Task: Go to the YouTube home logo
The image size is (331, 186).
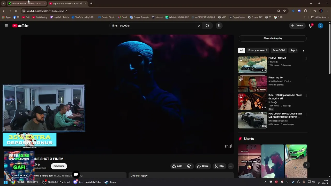Action: (x=20, y=26)
